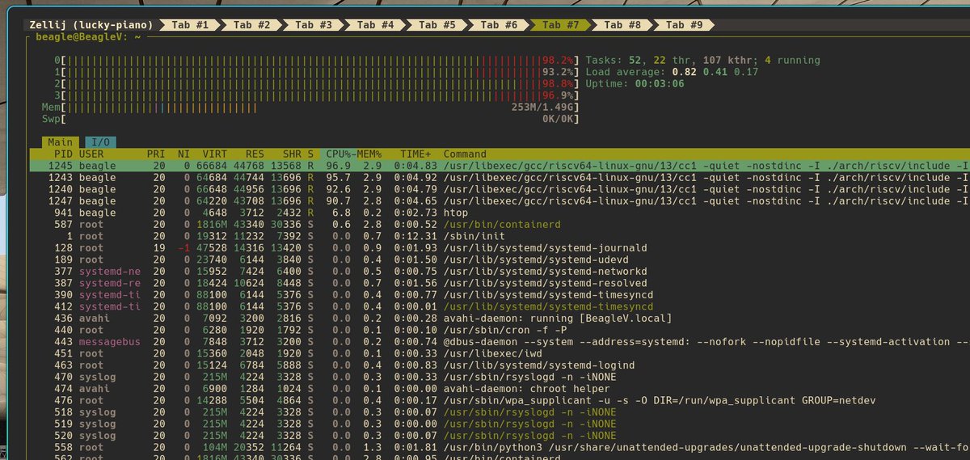Image resolution: width=970 pixels, height=460 pixels.
Task: Select rsyslogd thread row PID 519
Action: [x=500, y=424]
